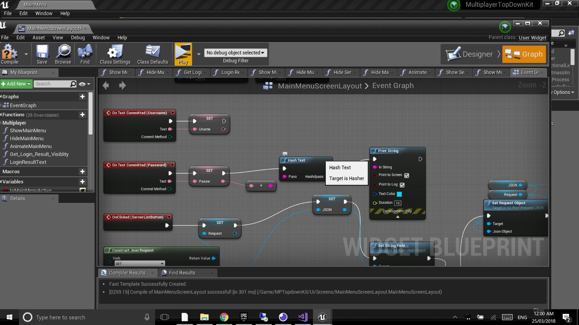The width and height of the screenshot is (579, 325).
Task: Toggle eye view options in My Blueprint
Action: click(x=84, y=84)
